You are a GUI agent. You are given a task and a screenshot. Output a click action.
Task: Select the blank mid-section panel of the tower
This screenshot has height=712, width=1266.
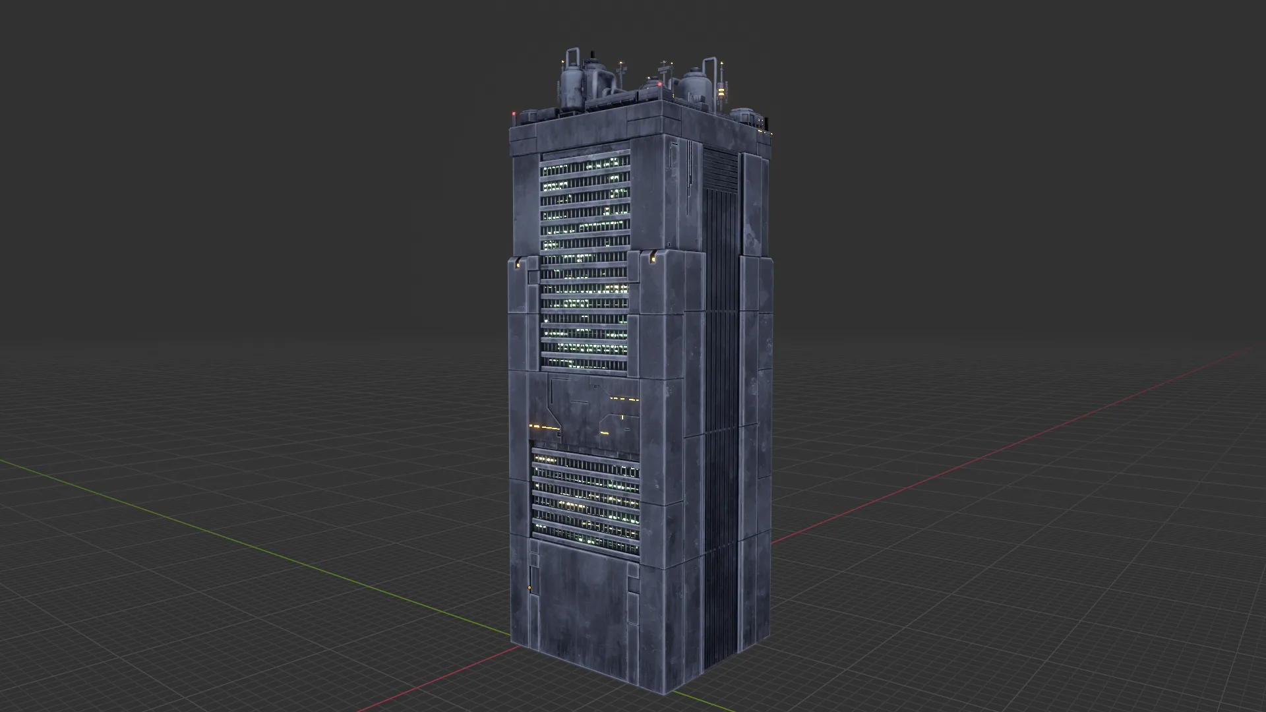580,409
